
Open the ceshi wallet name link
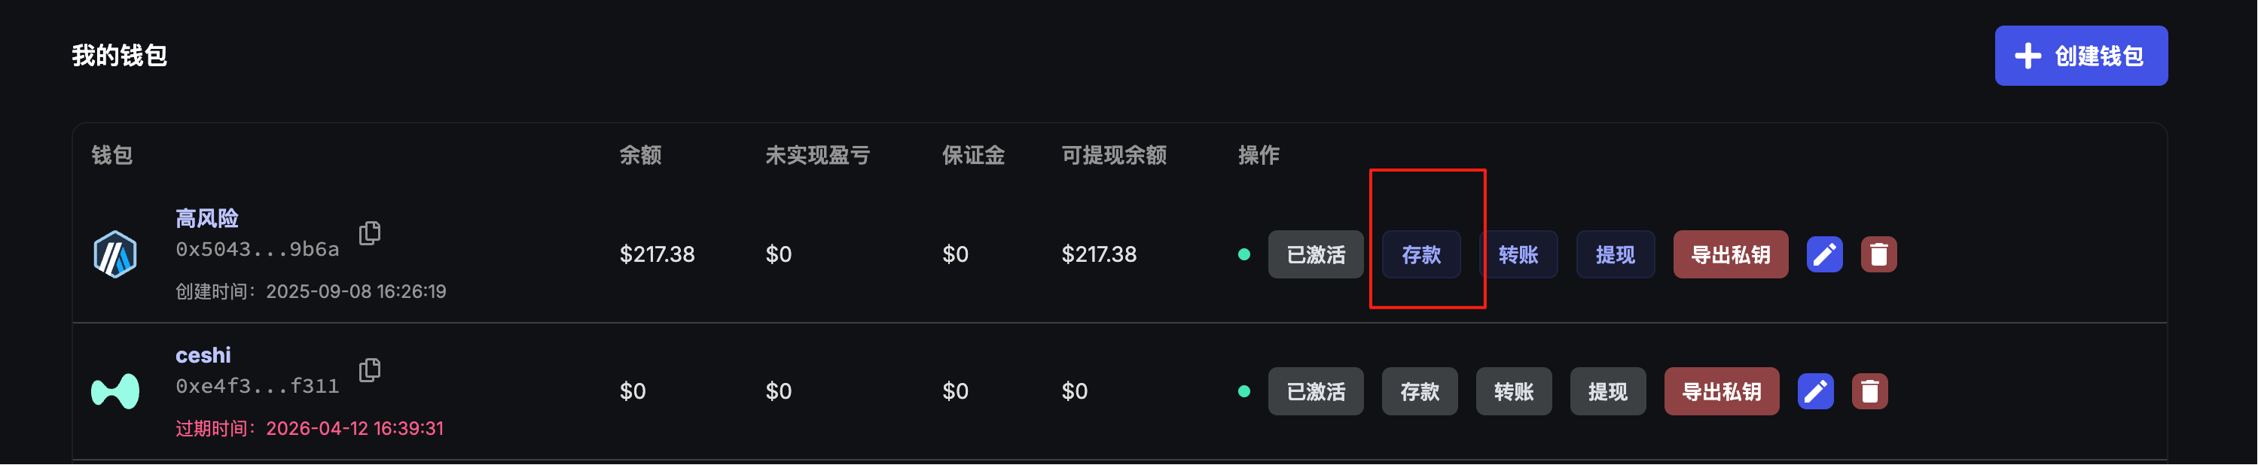(203, 356)
